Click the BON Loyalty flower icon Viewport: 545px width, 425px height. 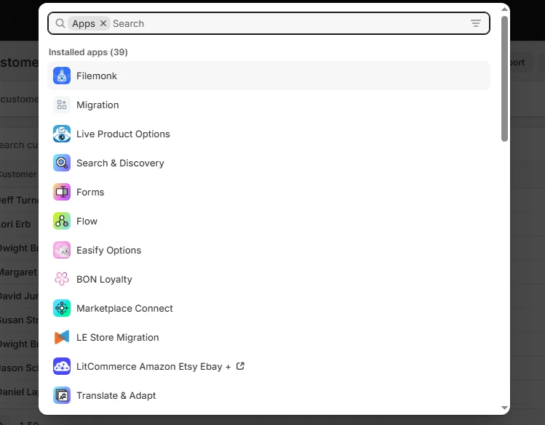click(62, 279)
